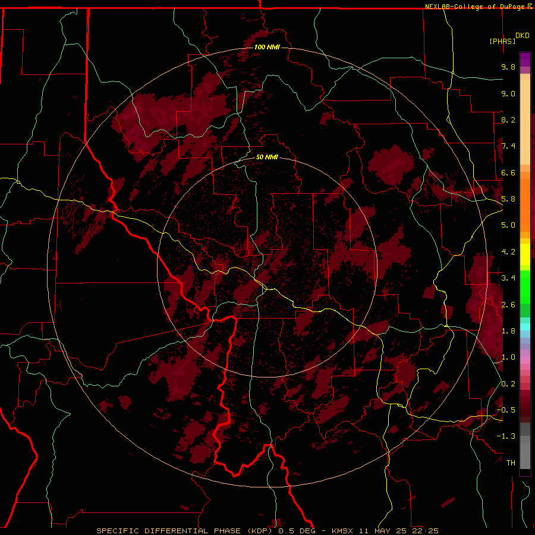Click the 7.4 legend value

[508, 146]
